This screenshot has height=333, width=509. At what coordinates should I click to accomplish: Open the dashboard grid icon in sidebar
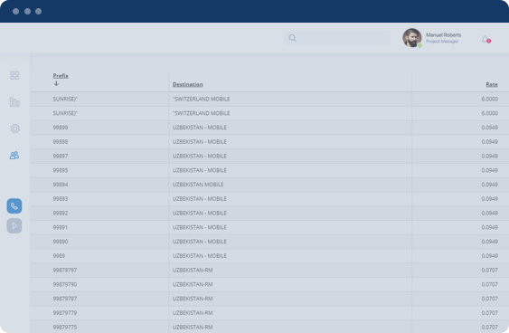(14, 76)
